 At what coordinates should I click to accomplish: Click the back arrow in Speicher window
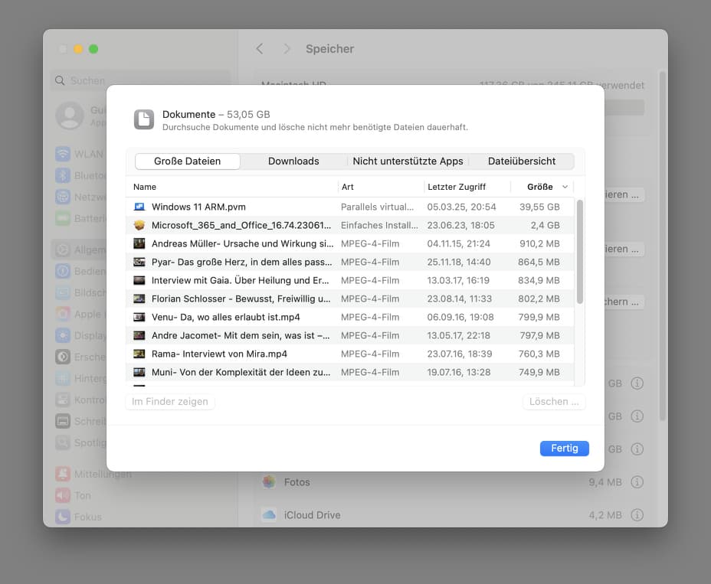(x=260, y=49)
